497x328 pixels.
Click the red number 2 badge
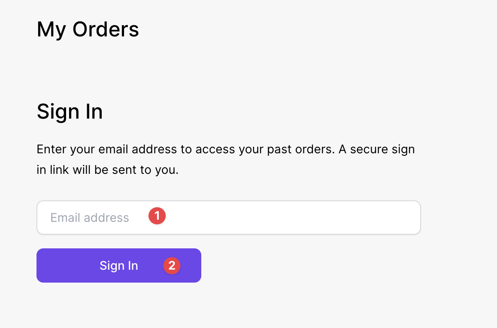click(x=172, y=265)
